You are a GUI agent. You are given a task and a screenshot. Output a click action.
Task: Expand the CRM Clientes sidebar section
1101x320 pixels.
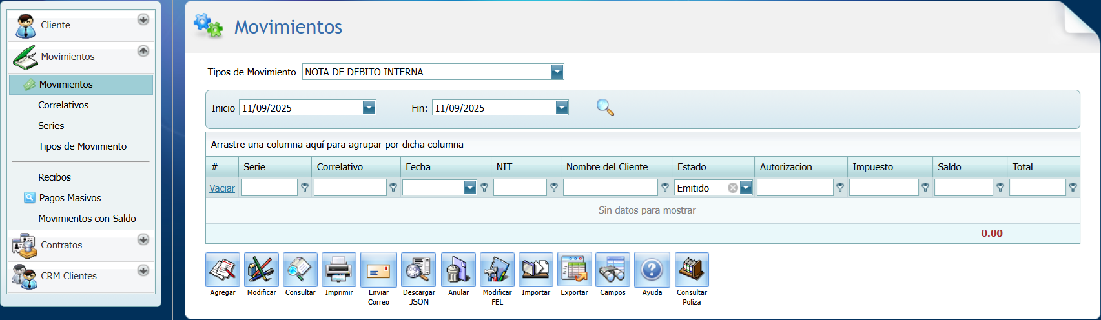[x=143, y=270]
